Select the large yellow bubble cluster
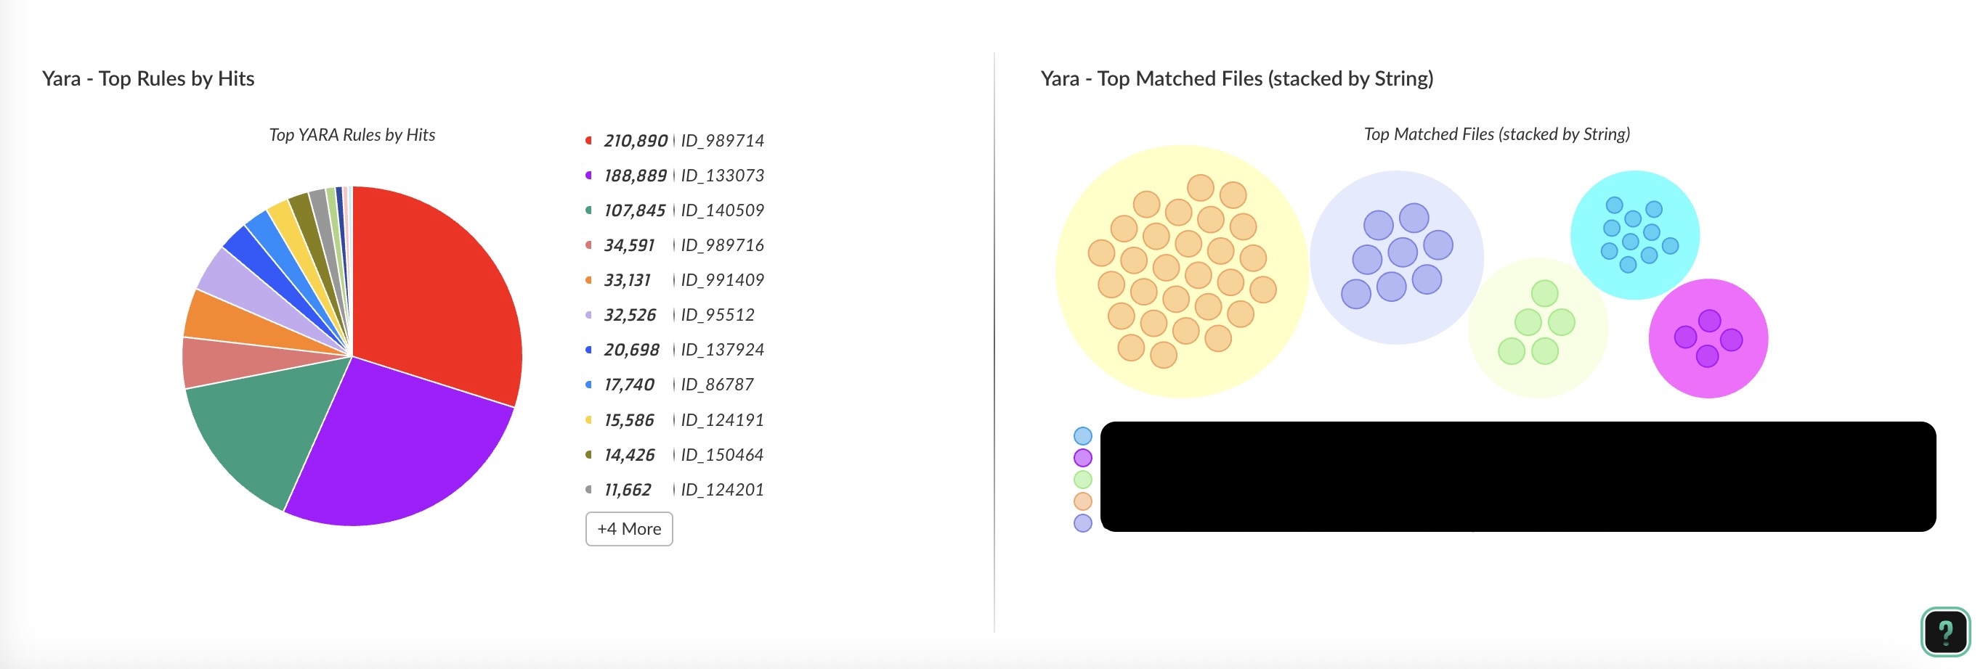This screenshot has width=1983, height=669. [x=1182, y=271]
